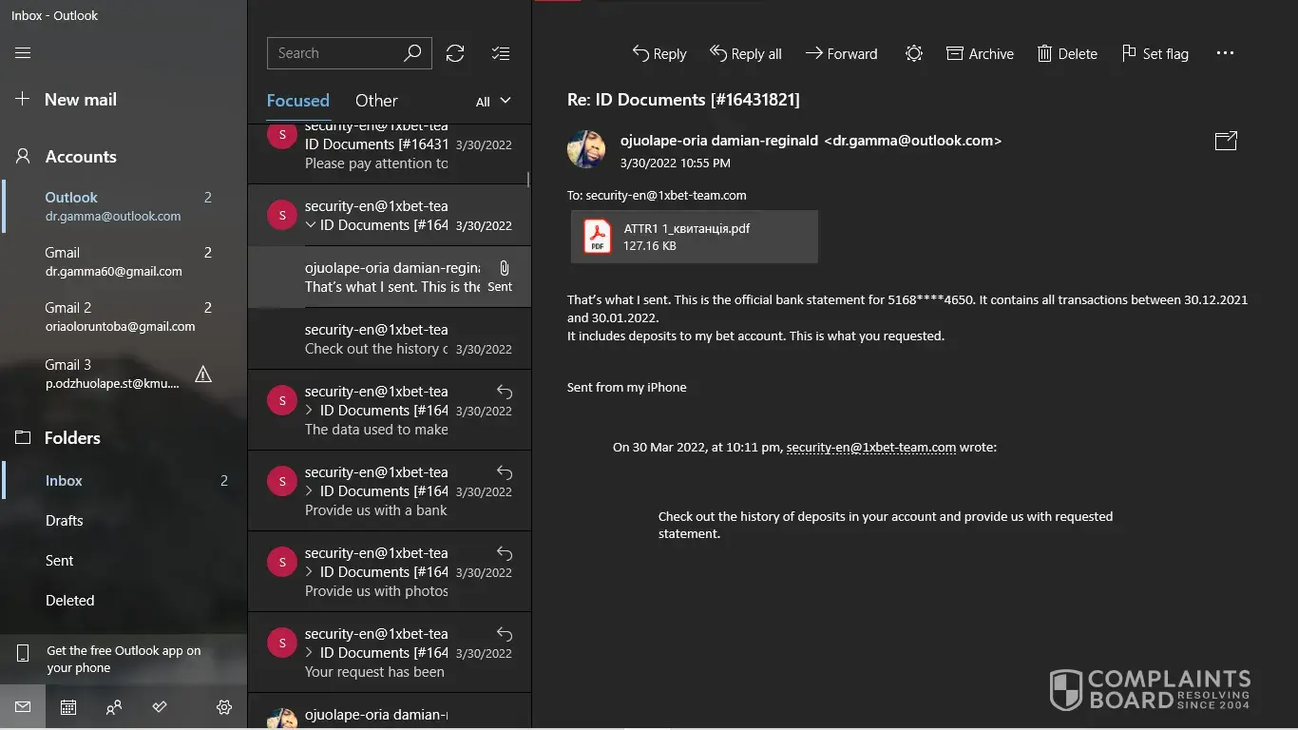1298x730 pixels.
Task: Enter selection mode with the checklist icon
Action: [501, 53]
